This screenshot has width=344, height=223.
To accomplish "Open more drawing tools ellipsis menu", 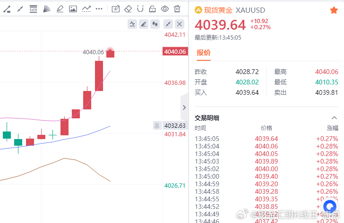I will (99, 9).
